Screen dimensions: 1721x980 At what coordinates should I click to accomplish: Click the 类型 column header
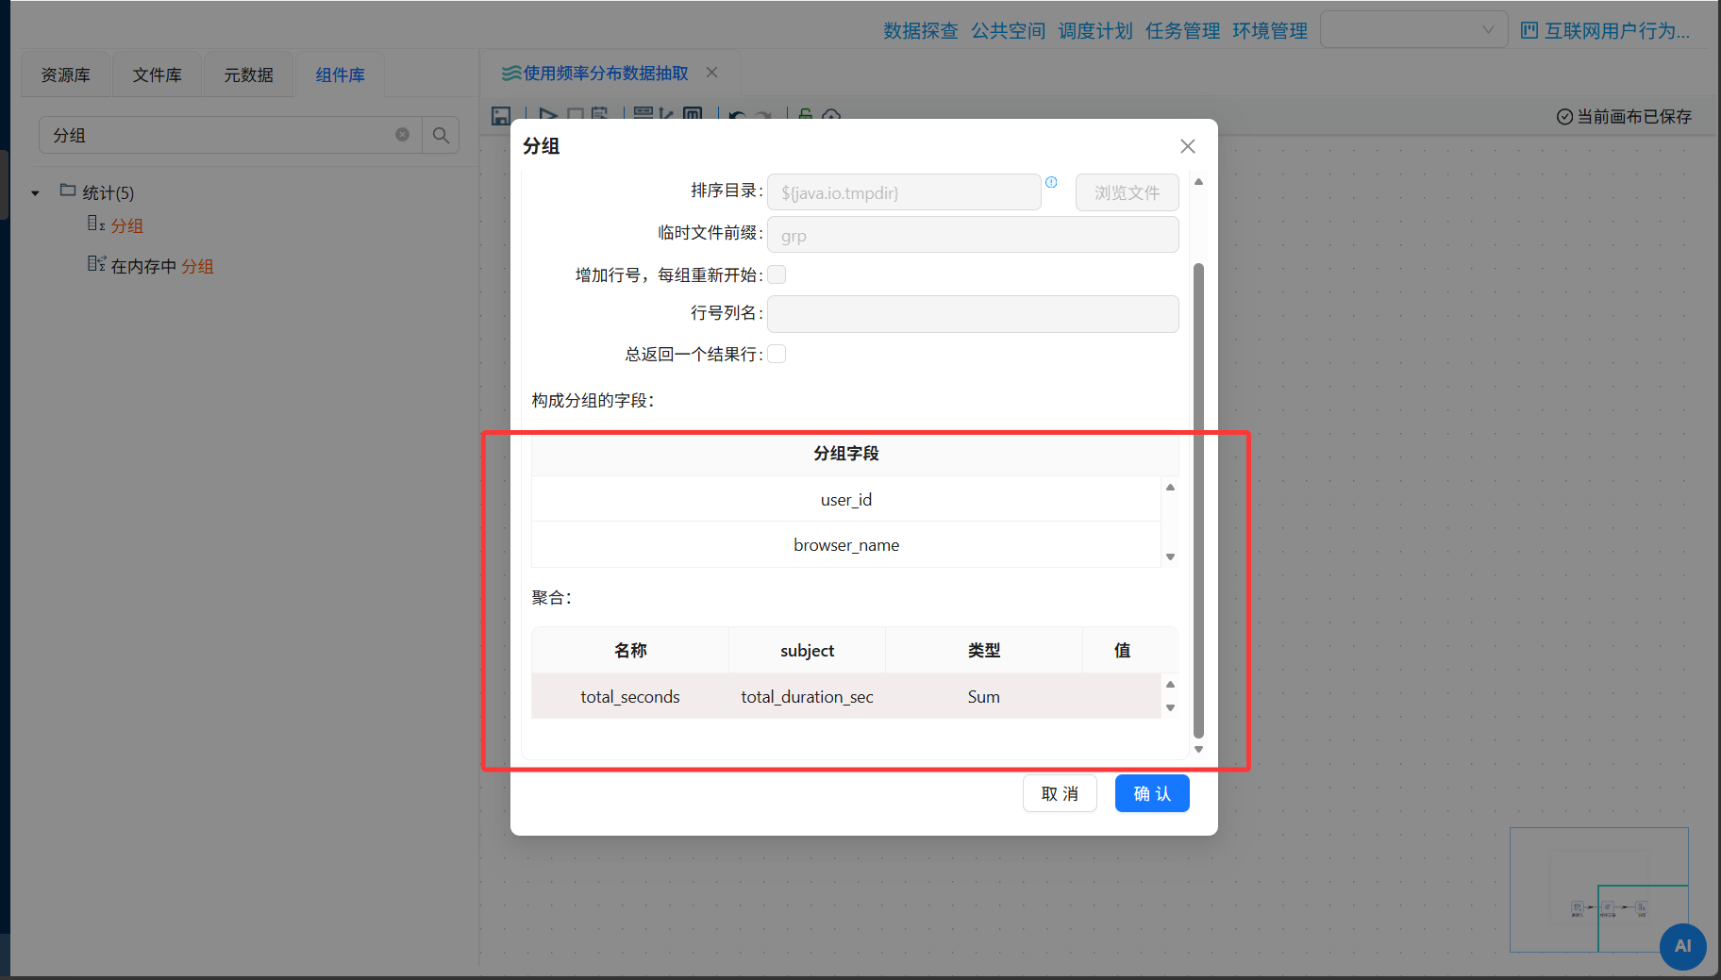click(x=983, y=650)
